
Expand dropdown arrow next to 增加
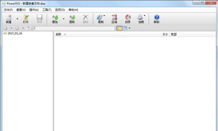(x=64, y=19)
